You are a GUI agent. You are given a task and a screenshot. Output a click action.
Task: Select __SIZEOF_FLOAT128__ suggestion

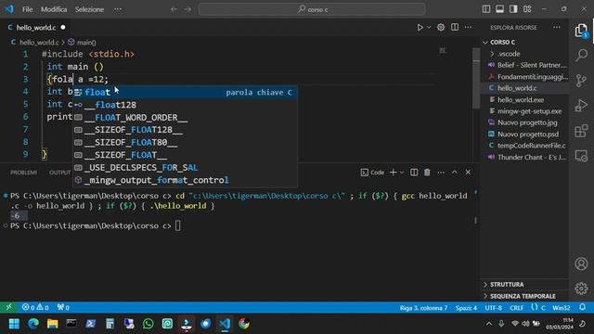click(185, 130)
